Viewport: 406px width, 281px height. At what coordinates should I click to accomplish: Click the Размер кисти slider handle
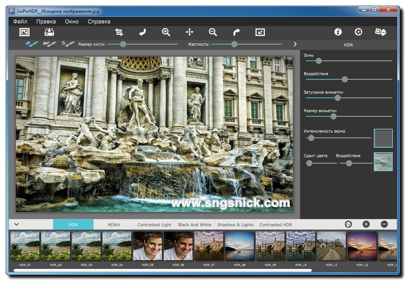[x=123, y=44]
